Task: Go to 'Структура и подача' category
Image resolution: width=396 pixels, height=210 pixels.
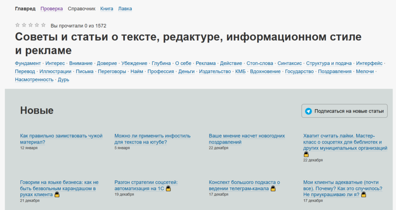Action: point(329,63)
